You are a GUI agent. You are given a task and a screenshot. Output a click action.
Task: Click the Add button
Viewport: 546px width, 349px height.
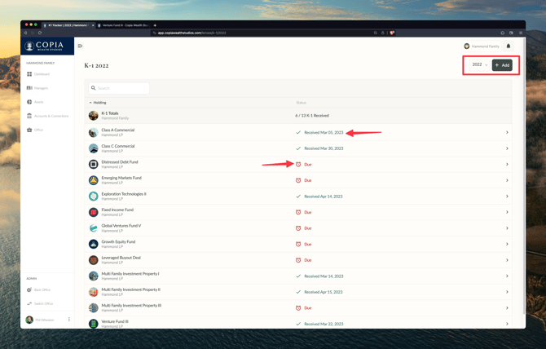pos(502,64)
